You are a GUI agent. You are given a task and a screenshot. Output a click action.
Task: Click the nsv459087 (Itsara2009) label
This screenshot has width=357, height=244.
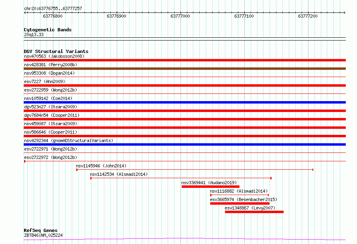(51, 124)
